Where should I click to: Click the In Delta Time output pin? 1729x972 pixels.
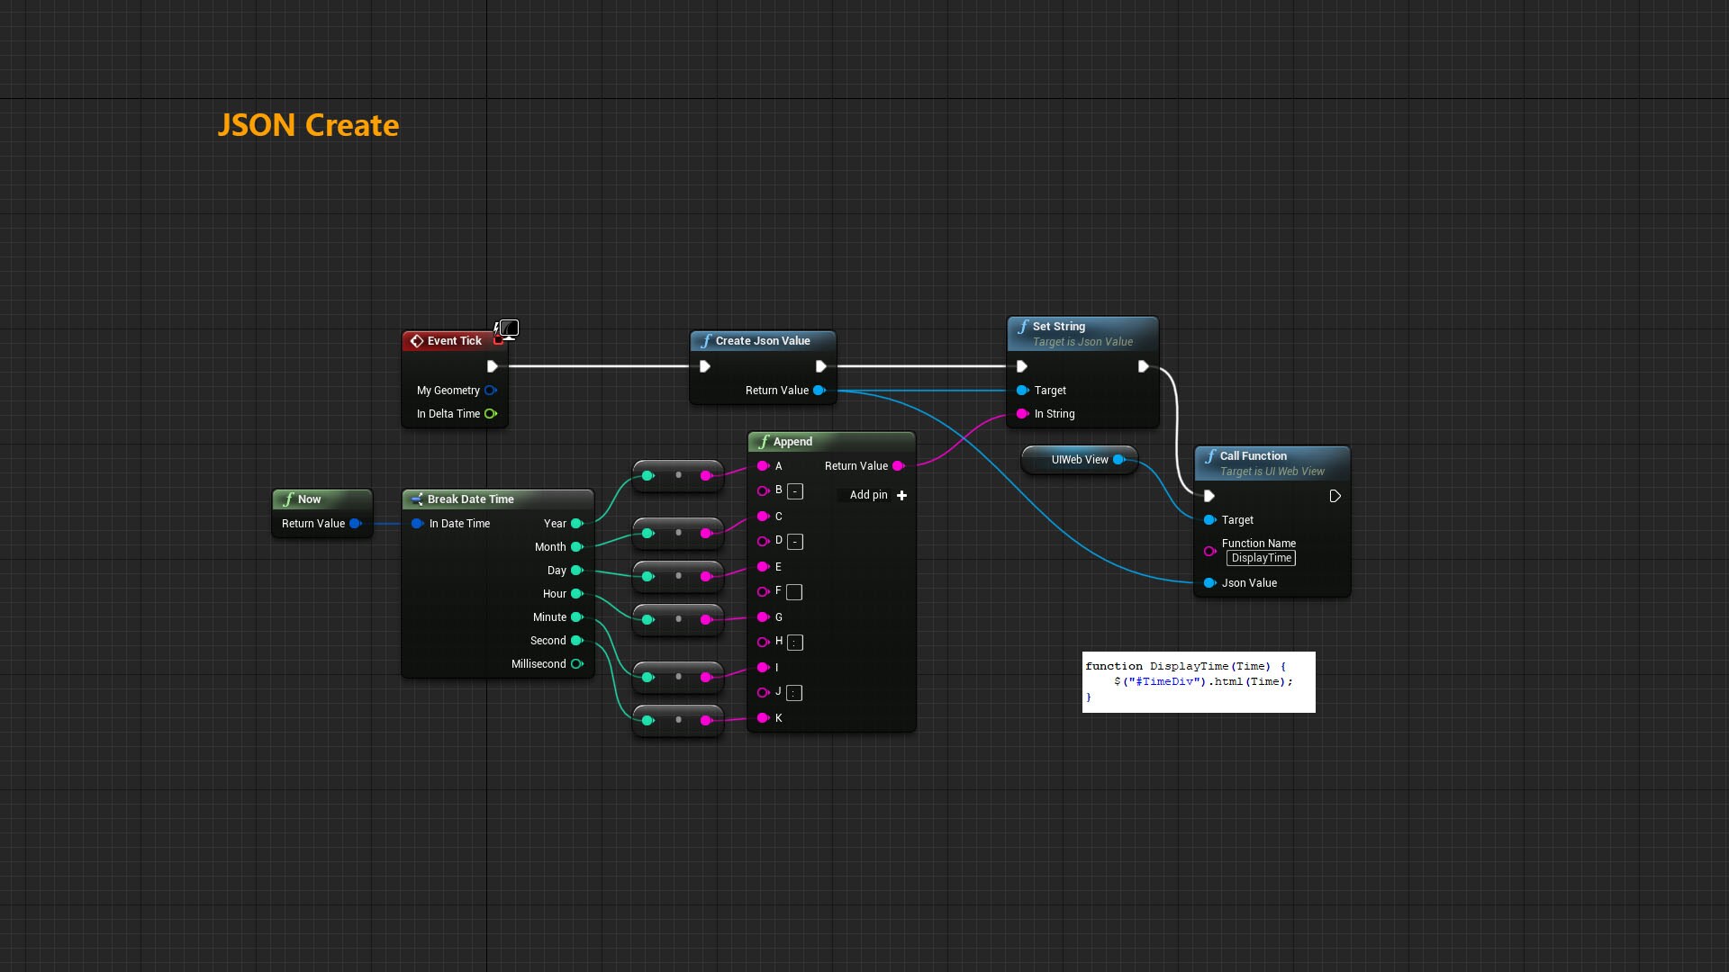coord(491,414)
